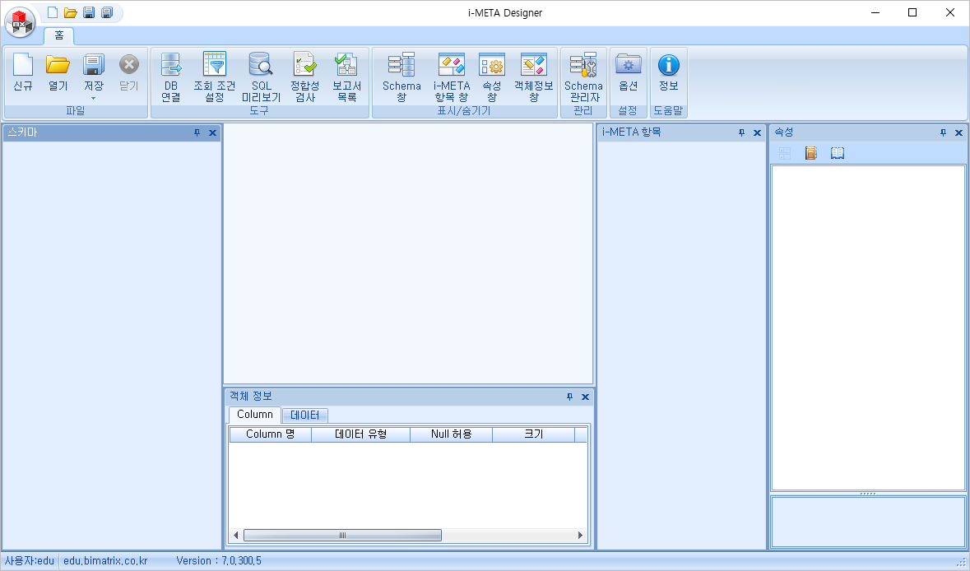Pin the 객체 정보 panel

570,397
